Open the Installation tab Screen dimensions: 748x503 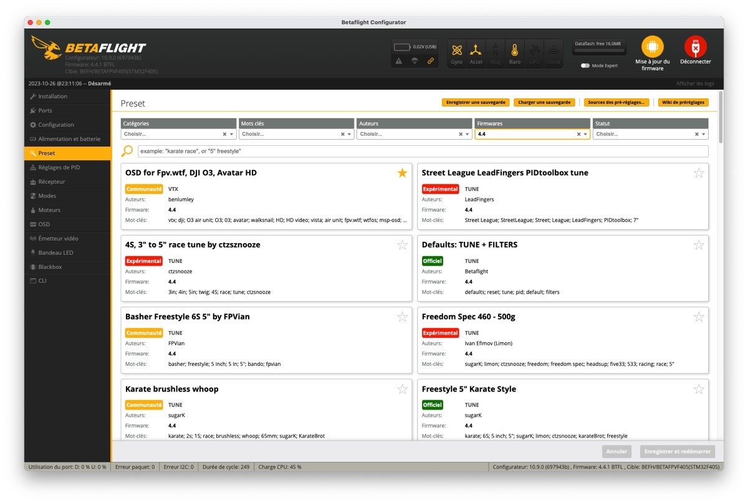click(67, 97)
